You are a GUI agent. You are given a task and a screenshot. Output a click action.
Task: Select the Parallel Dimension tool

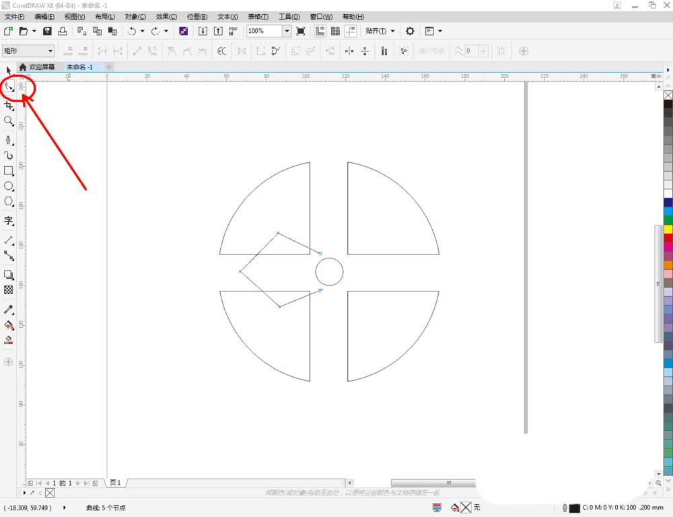tap(8, 240)
